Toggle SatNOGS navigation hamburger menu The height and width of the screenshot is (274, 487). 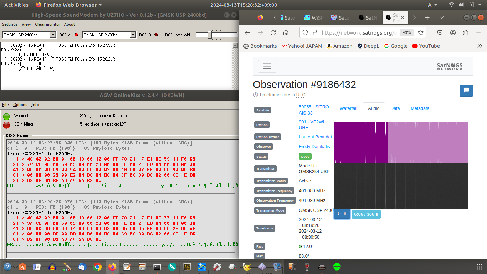click(x=267, y=66)
